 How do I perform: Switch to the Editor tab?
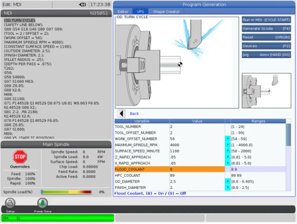[x=123, y=11]
